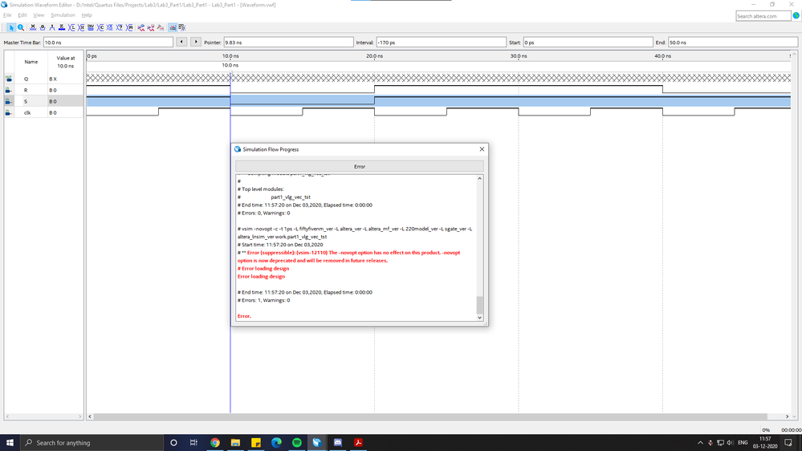Apply Forcing Low (0) value
This screenshot has width=802, height=451.
click(43, 27)
